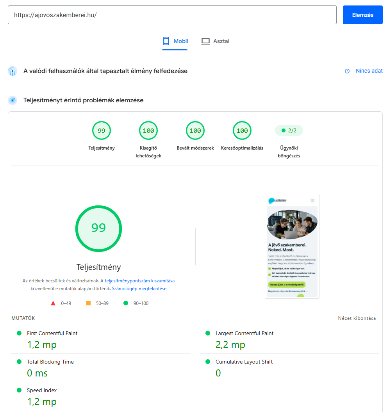Select the Kisegítő lehetőségek 100 gauge

click(148, 130)
